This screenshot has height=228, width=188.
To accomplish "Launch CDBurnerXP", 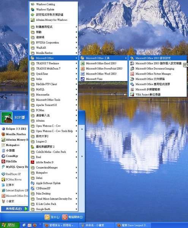I will (x=54, y=188).
